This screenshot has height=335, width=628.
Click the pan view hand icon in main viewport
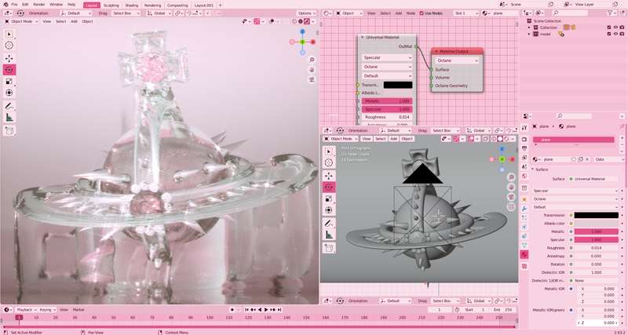coord(312,70)
